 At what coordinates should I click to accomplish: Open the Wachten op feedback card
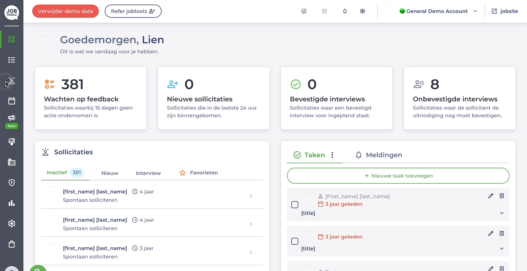[91, 98]
